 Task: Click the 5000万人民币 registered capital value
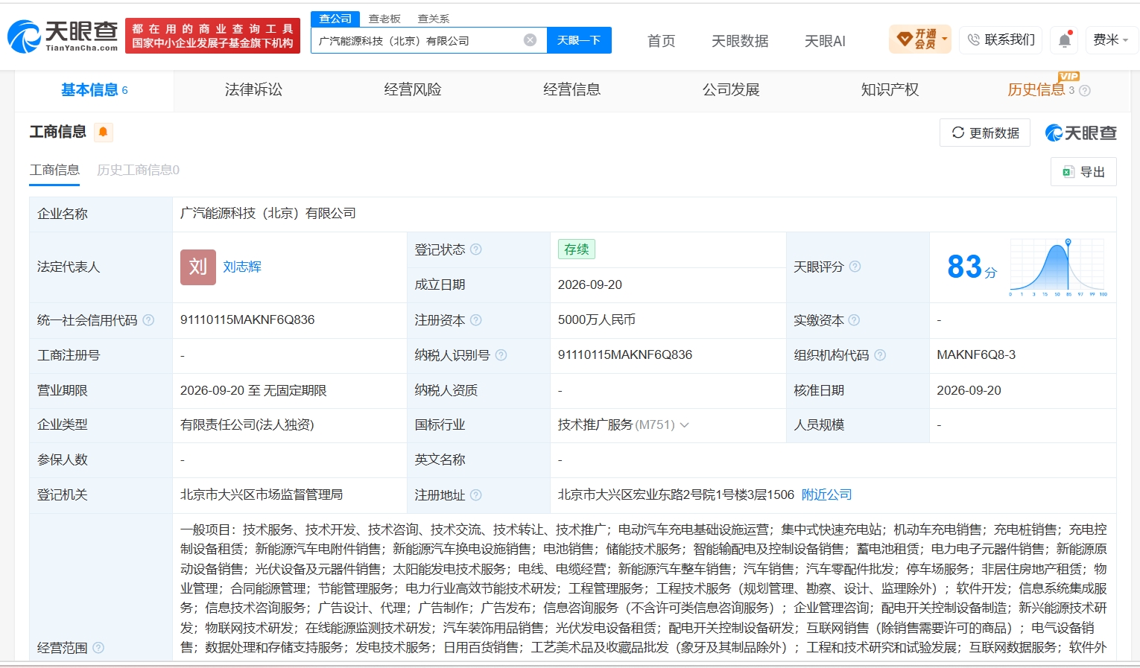(x=596, y=320)
